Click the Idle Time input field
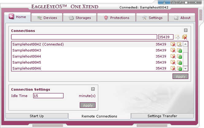 tap(48, 96)
